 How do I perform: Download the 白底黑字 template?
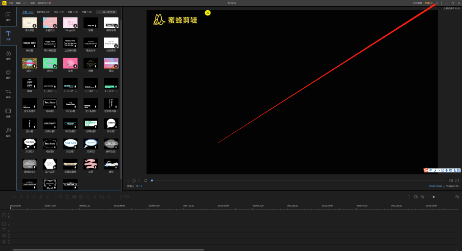tap(116, 46)
